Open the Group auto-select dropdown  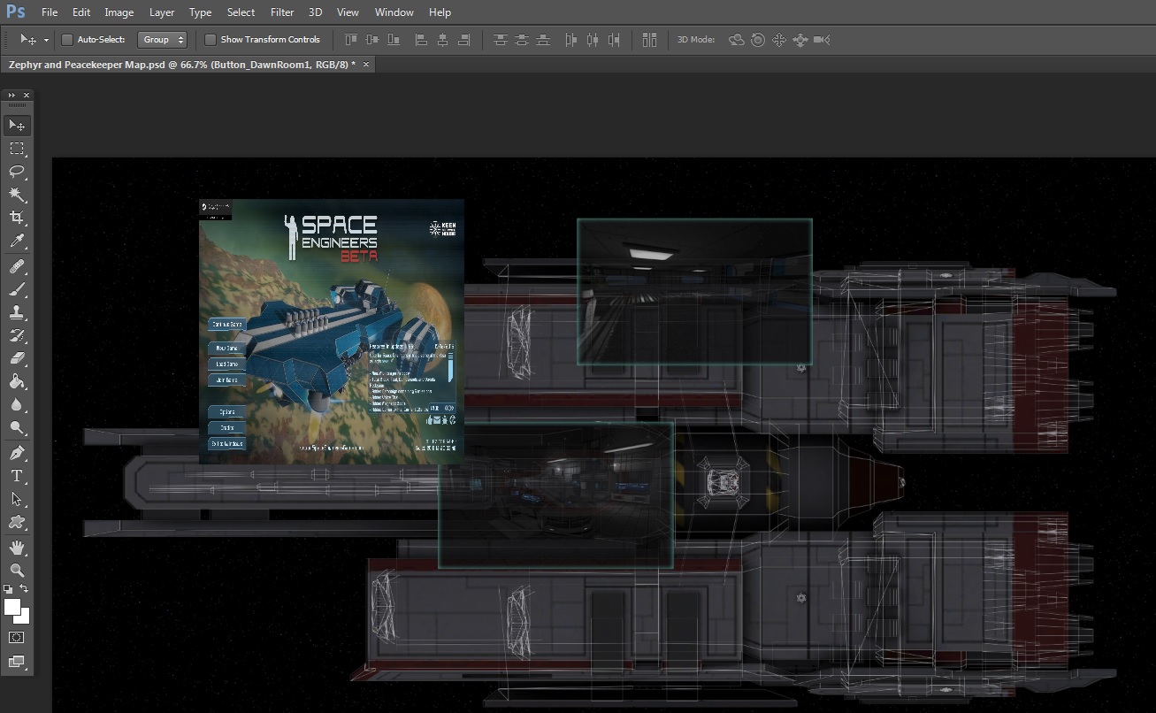click(x=163, y=40)
